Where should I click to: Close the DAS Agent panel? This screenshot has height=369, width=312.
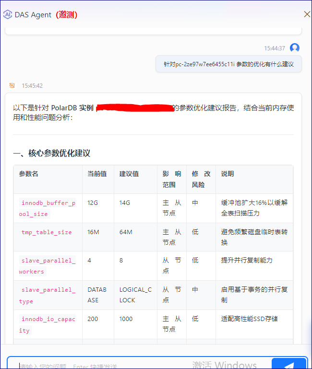[307, 14]
